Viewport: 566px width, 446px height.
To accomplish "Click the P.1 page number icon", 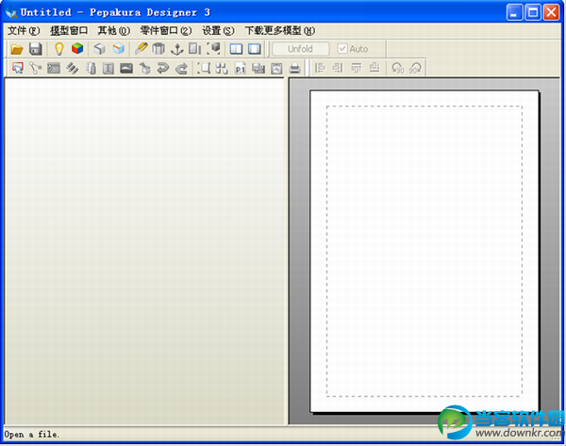I will 240,68.
